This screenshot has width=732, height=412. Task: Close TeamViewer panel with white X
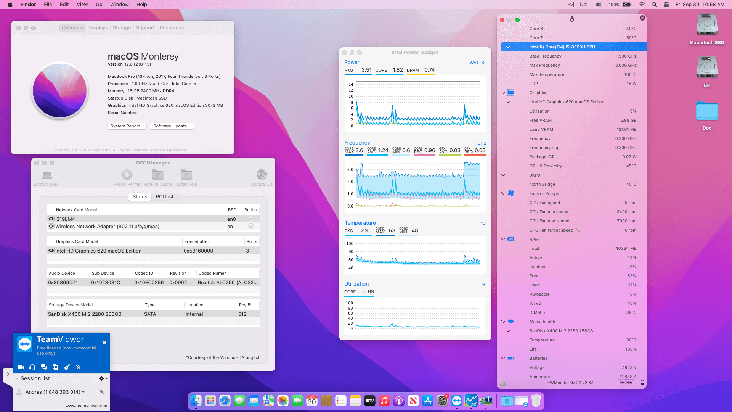(104, 343)
